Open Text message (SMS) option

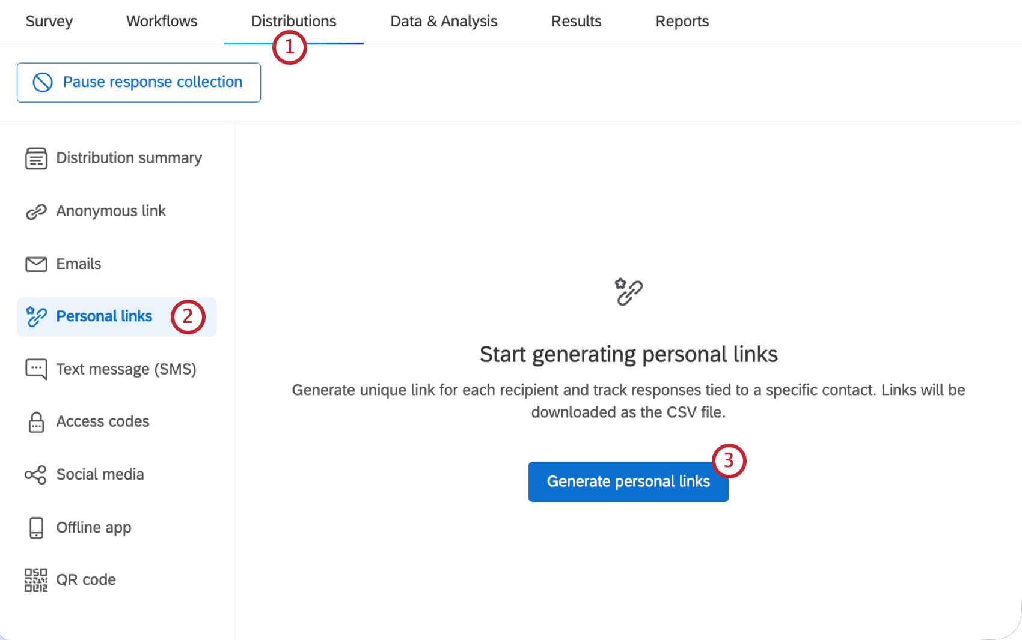click(x=117, y=369)
